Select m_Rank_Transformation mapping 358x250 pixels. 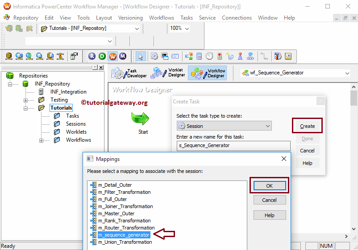click(125, 221)
